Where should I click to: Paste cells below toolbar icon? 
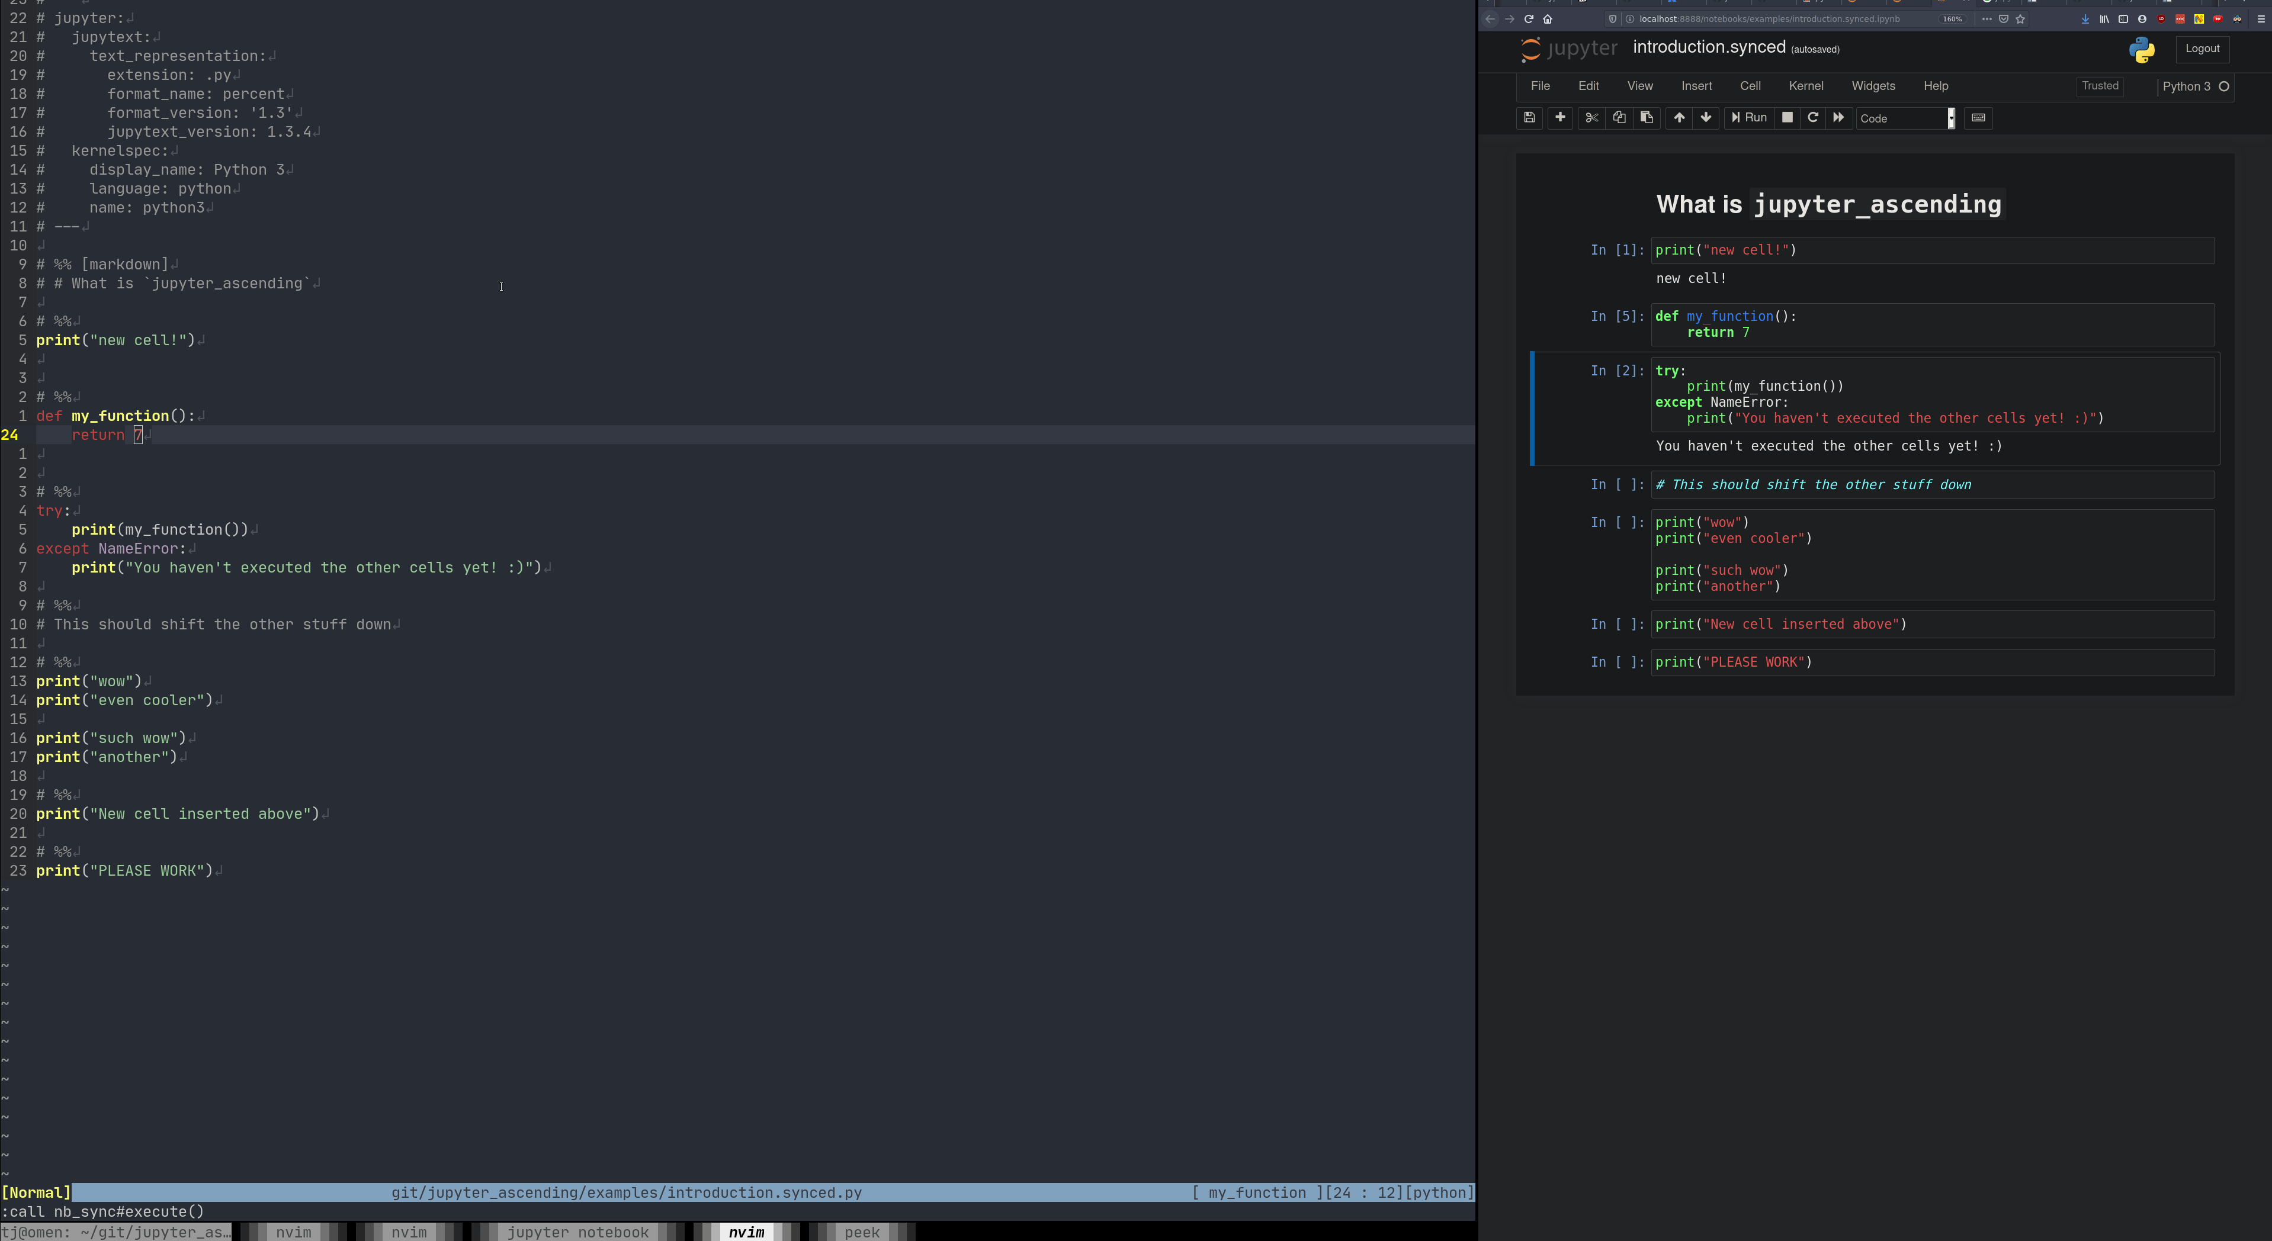[x=1646, y=117]
